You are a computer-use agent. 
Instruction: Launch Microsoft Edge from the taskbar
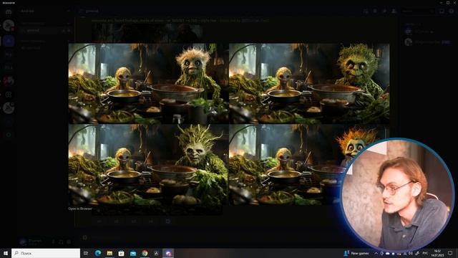tap(98, 253)
